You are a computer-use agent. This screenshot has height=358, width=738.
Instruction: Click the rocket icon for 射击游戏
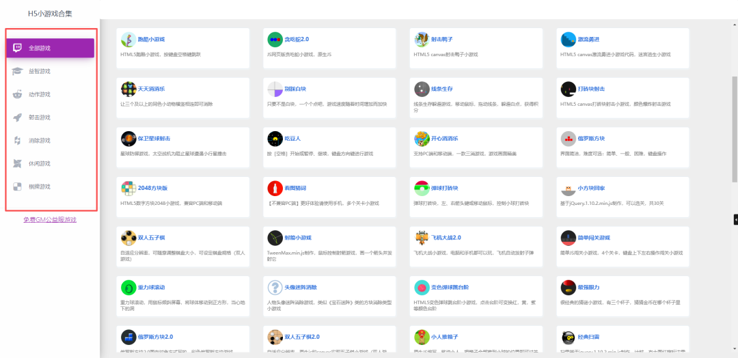tap(17, 118)
